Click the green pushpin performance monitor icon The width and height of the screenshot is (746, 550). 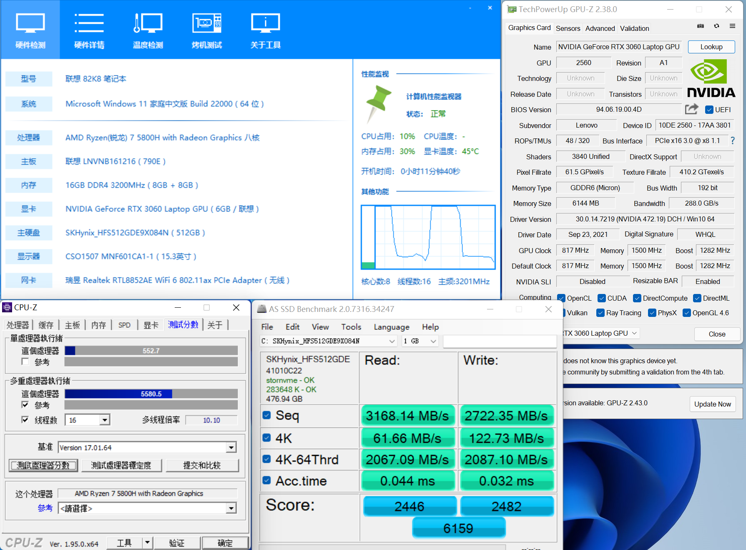tap(379, 104)
